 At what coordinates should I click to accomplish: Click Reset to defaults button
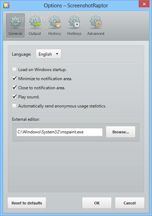[27, 203]
